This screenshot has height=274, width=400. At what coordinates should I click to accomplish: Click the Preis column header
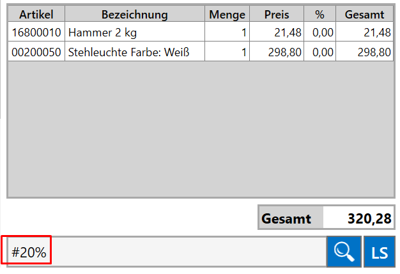point(277,14)
